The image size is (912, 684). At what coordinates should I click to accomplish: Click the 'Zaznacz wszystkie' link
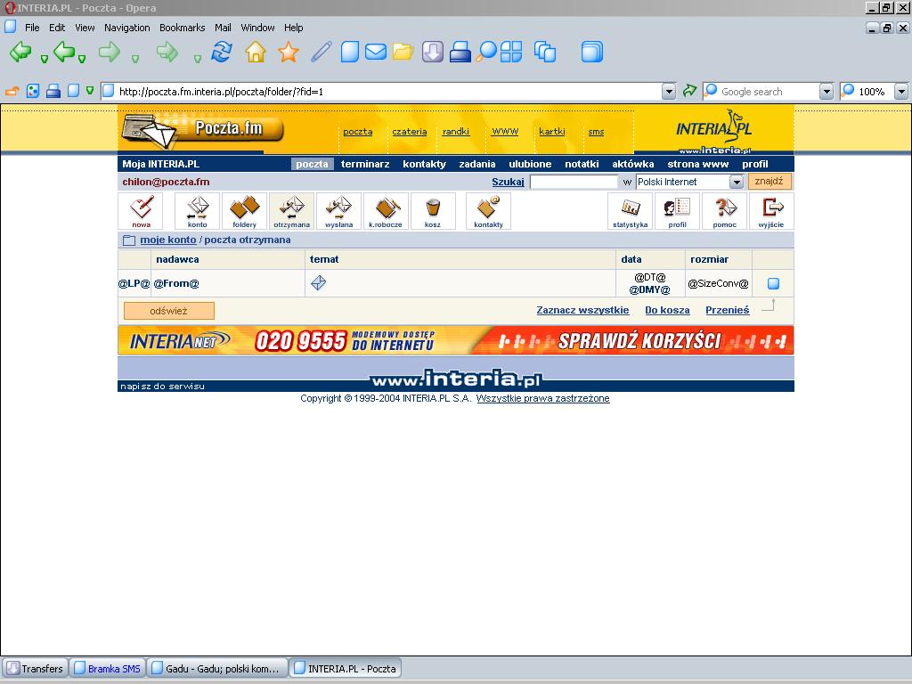point(582,311)
